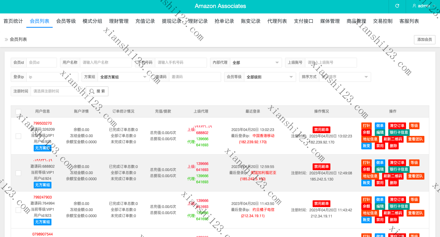Click the 登录ip input field
The width and height of the screenshot is (440, 237).
coord(52,77)
